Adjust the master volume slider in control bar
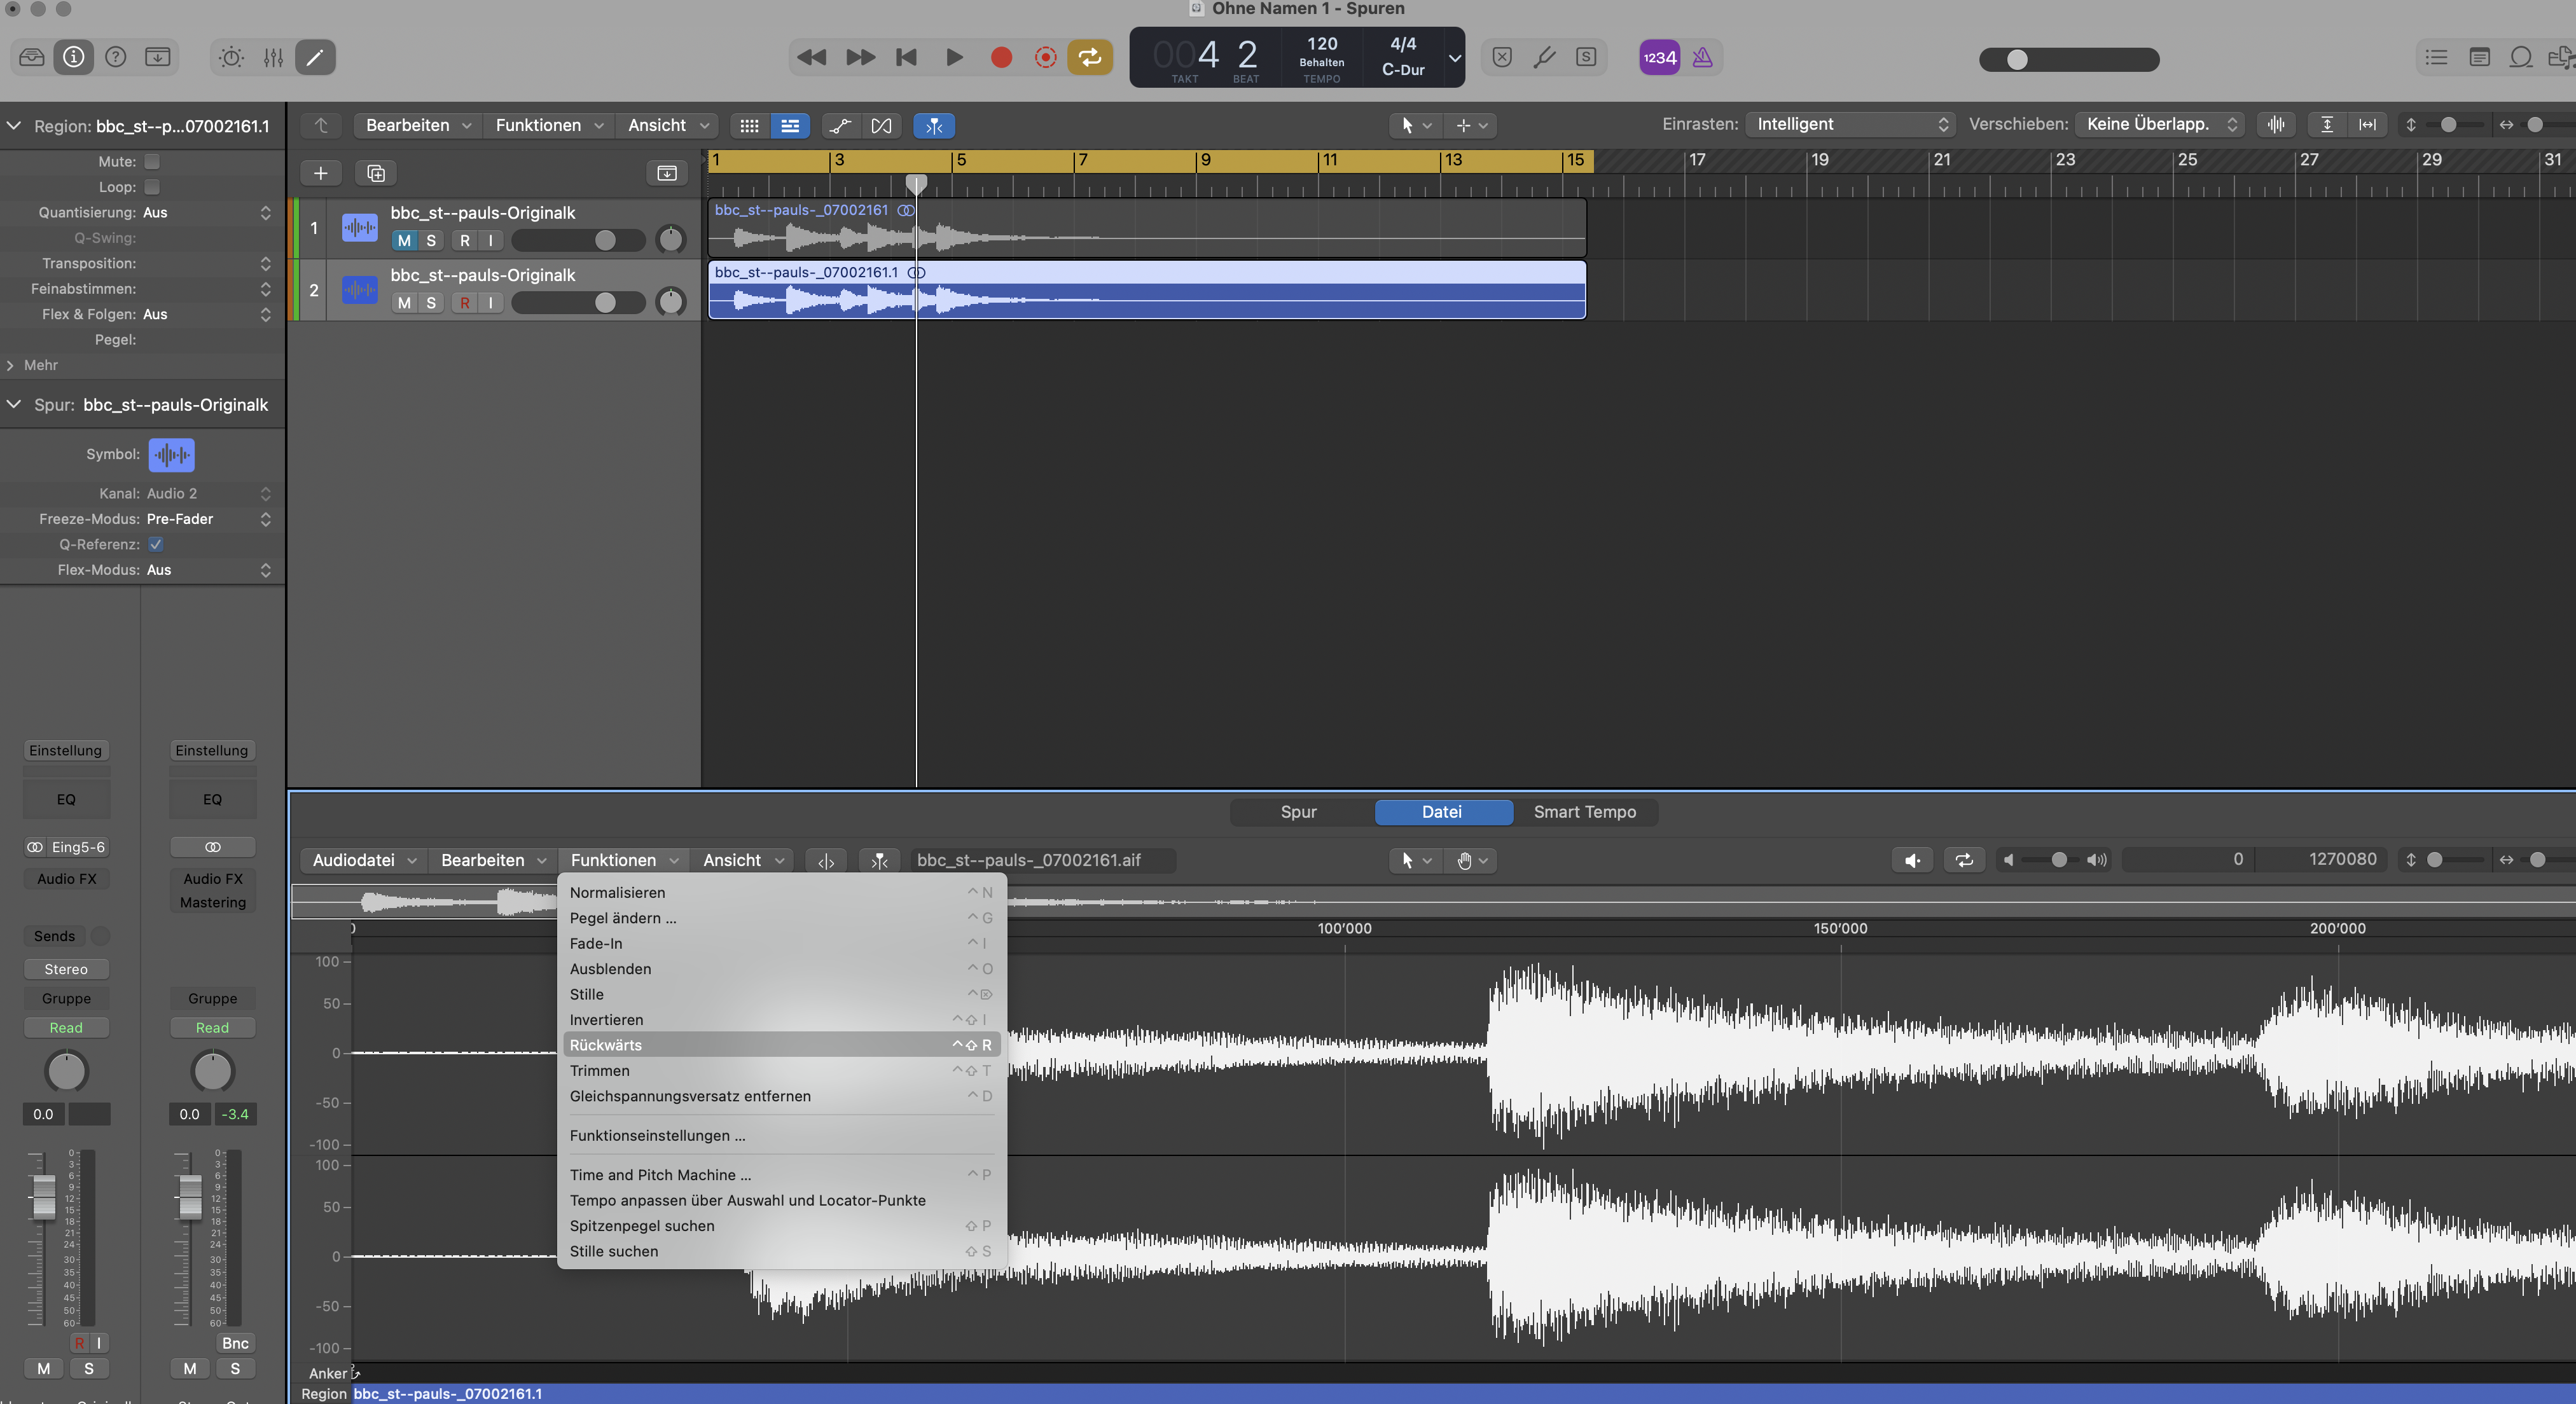The width and height of the screenshot is (2576, 1404). (2069, 60)
